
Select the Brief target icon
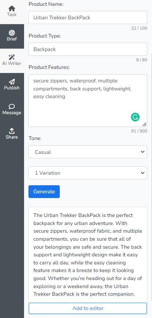[x=12, y=33]
